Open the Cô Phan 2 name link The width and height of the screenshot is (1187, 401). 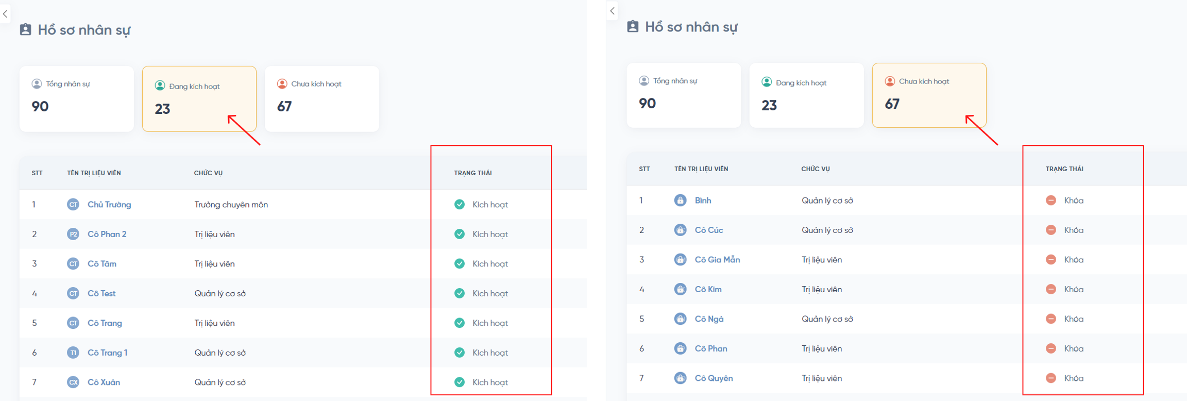tap(107, 234)
